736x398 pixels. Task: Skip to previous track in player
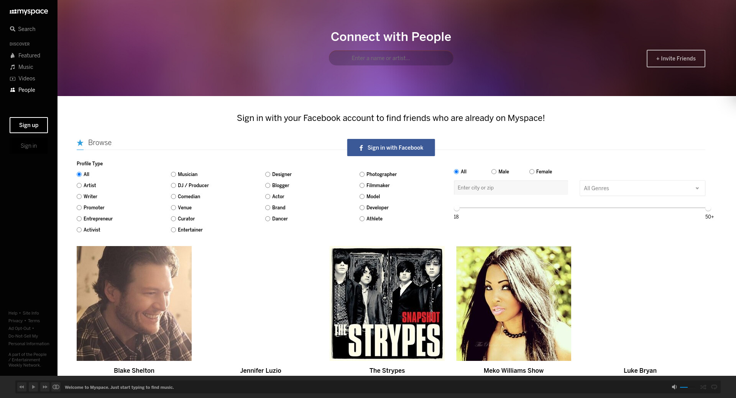click(22, 387)
